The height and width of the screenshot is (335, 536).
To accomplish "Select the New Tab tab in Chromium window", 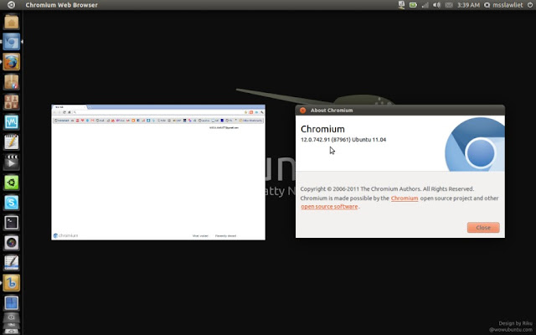I will tap(70, 107).
